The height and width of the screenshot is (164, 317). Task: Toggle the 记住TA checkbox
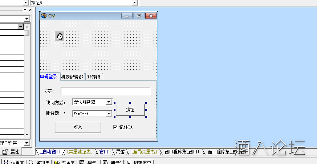click(x=115, y=127)
